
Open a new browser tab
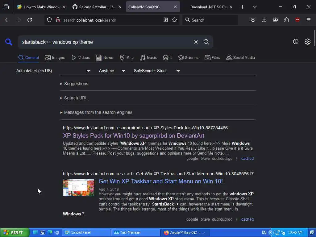point(243,7)
